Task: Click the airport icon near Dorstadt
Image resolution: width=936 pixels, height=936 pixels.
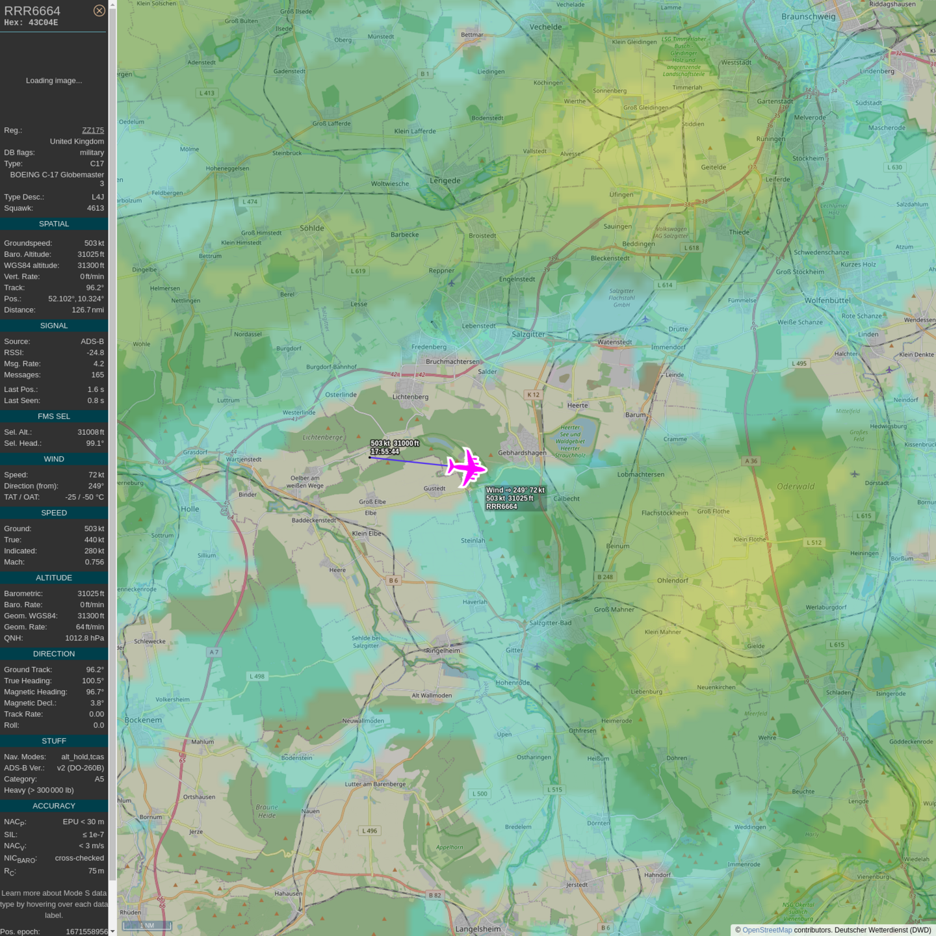Action: [x=855, y=474]
